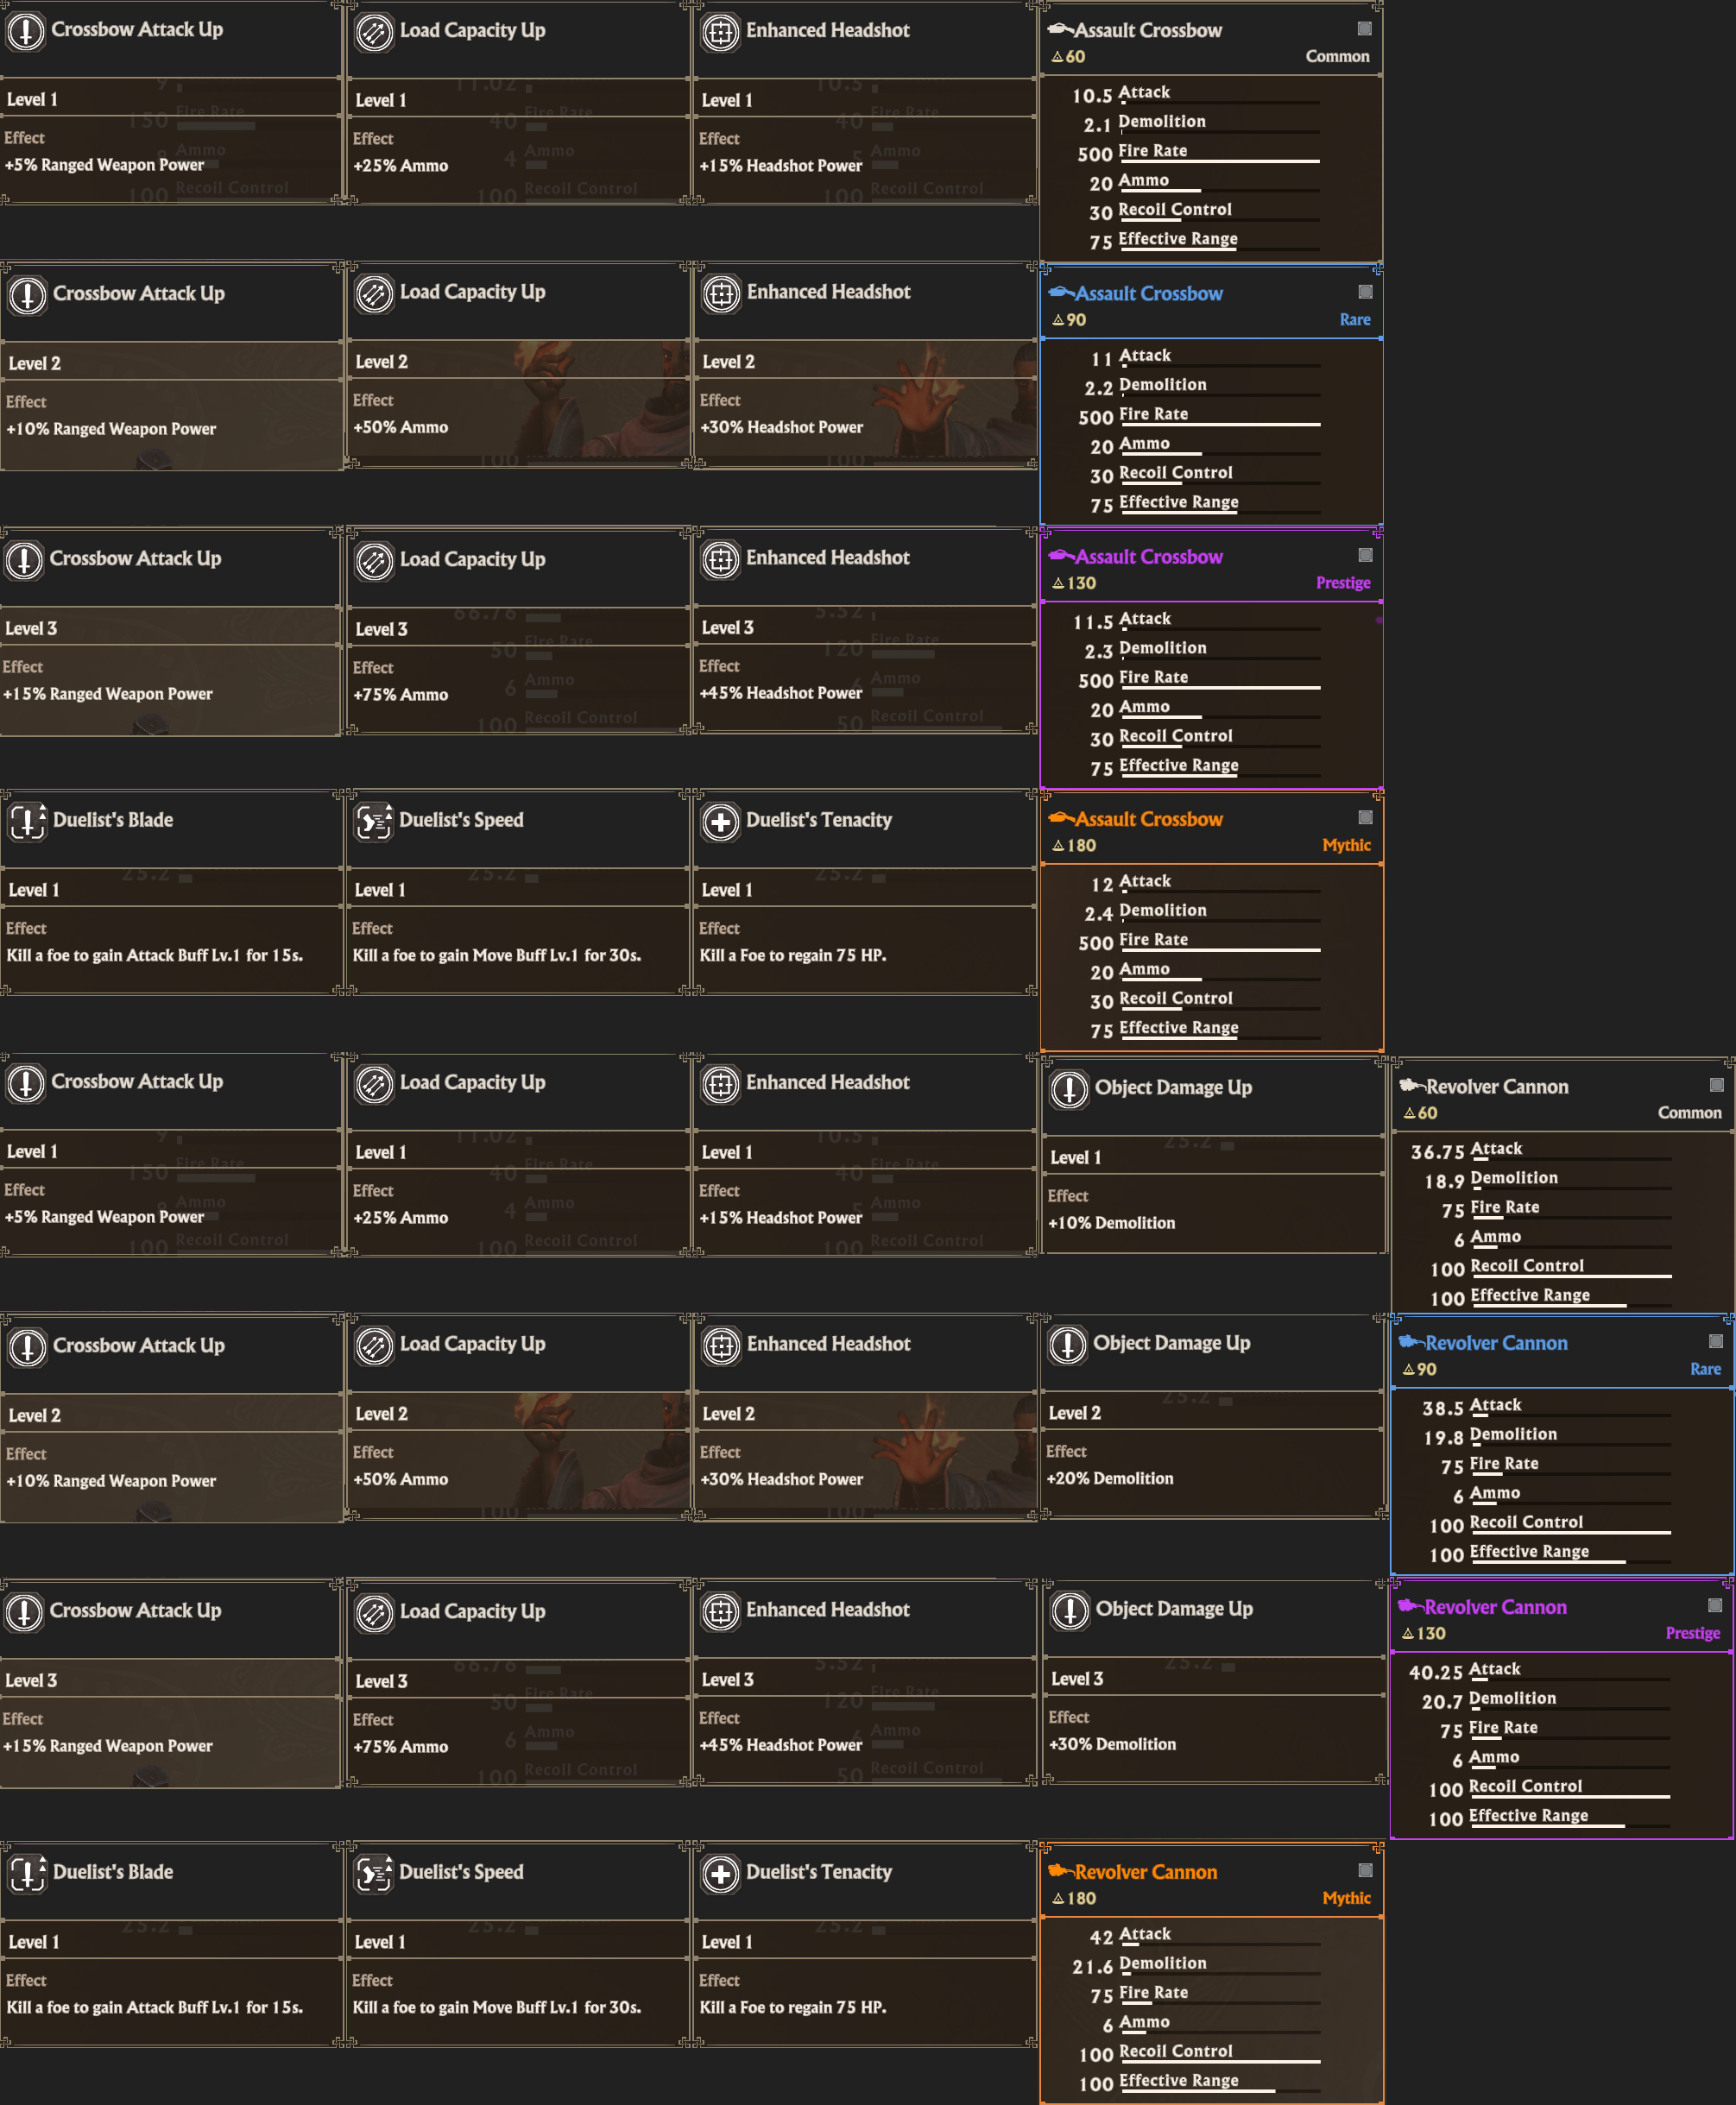Click the Object Damage Up Level 3 icon
The height and width of the screenshot is (2105, 1736).
point(1070,1610)
